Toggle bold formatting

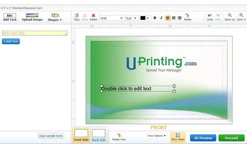tap(155, 18)
